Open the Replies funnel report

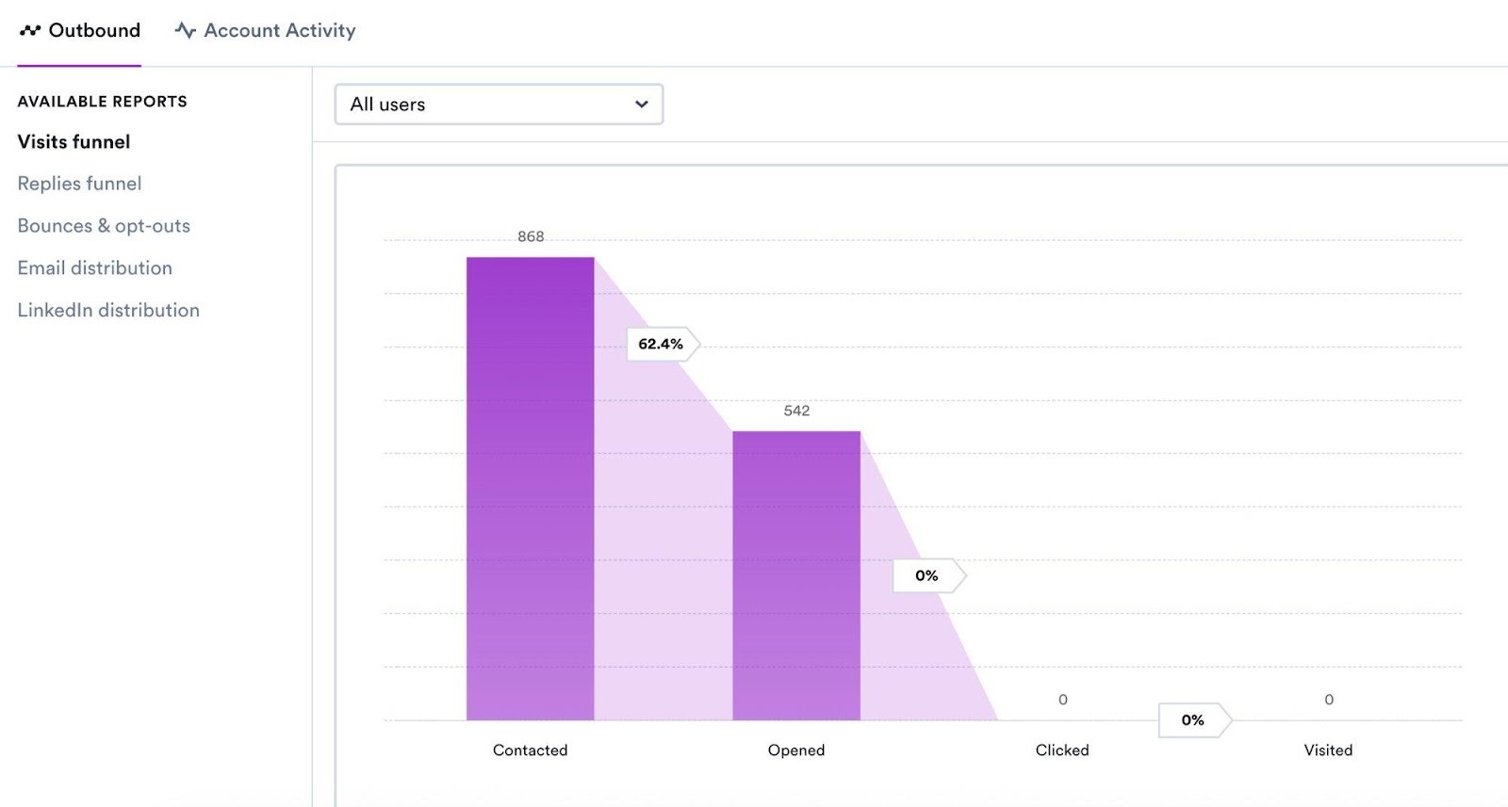(x=79, y=183)
